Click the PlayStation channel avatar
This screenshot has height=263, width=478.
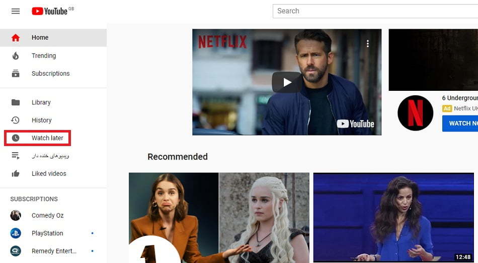pyautogui.click(x=16, y=233)
